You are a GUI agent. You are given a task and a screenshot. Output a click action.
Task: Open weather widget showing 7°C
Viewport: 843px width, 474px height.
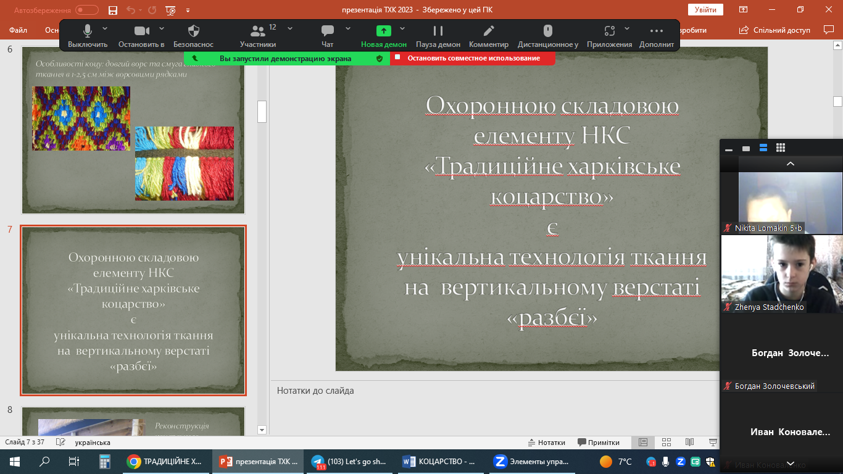615,461
